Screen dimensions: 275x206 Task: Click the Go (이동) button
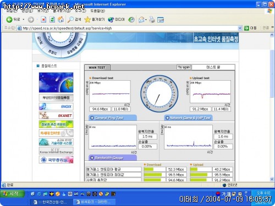(x=250, y=28)
